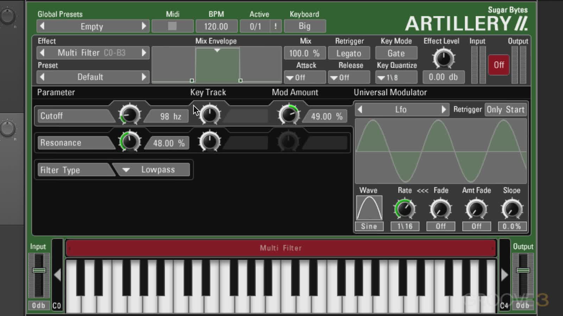This screenshot has height=316, width=563.
Task: Click the Mix 100.0 % value
Action: tap(305, 53)
